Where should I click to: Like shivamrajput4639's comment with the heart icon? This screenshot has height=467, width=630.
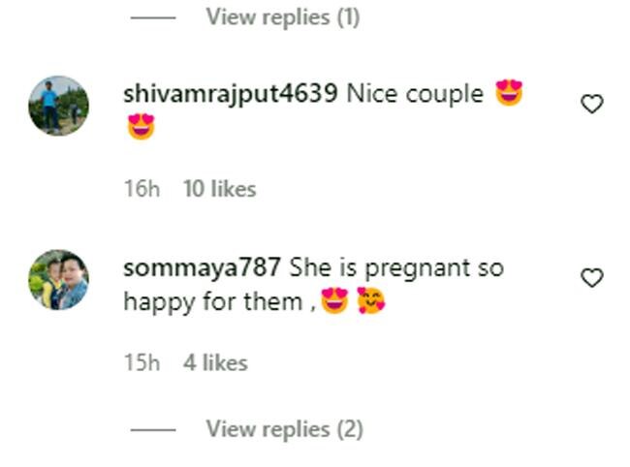(592, 104)
